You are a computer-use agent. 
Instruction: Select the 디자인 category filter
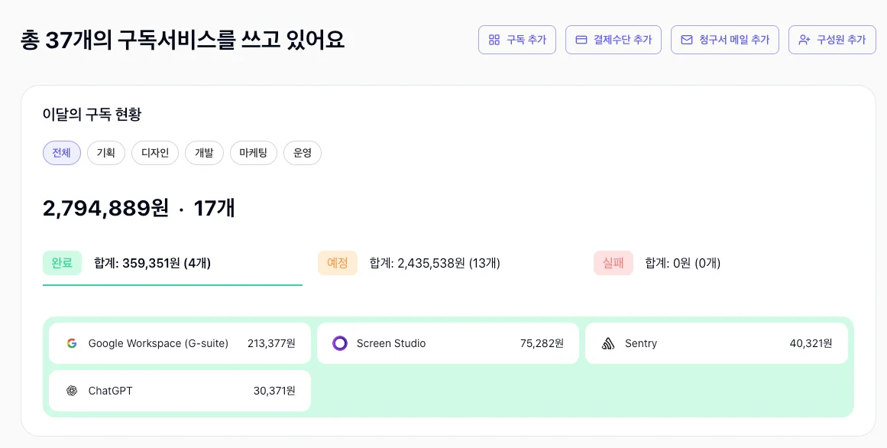[x=154, y=153]
